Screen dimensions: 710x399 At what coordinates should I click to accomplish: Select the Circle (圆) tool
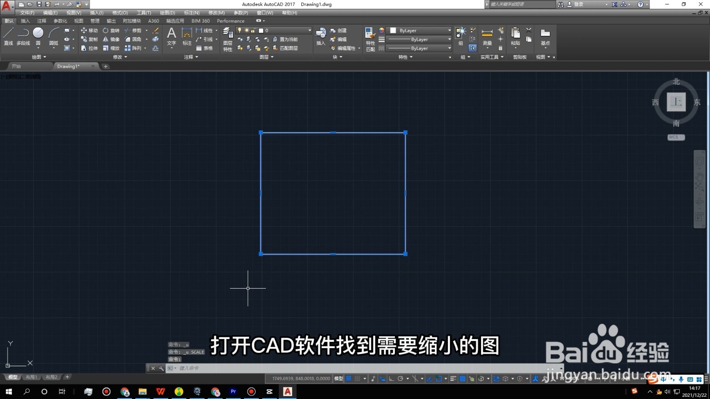(38, 36)
